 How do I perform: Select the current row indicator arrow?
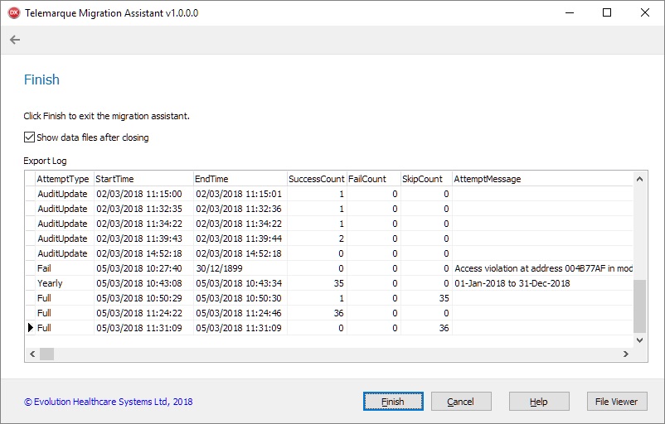click(x=31, y=328)
